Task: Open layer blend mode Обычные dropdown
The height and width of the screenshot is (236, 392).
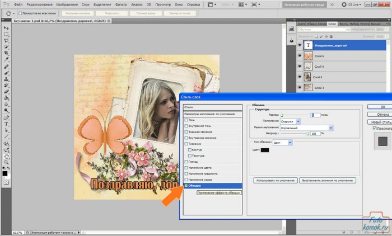Action: click(x=324, y=30)
